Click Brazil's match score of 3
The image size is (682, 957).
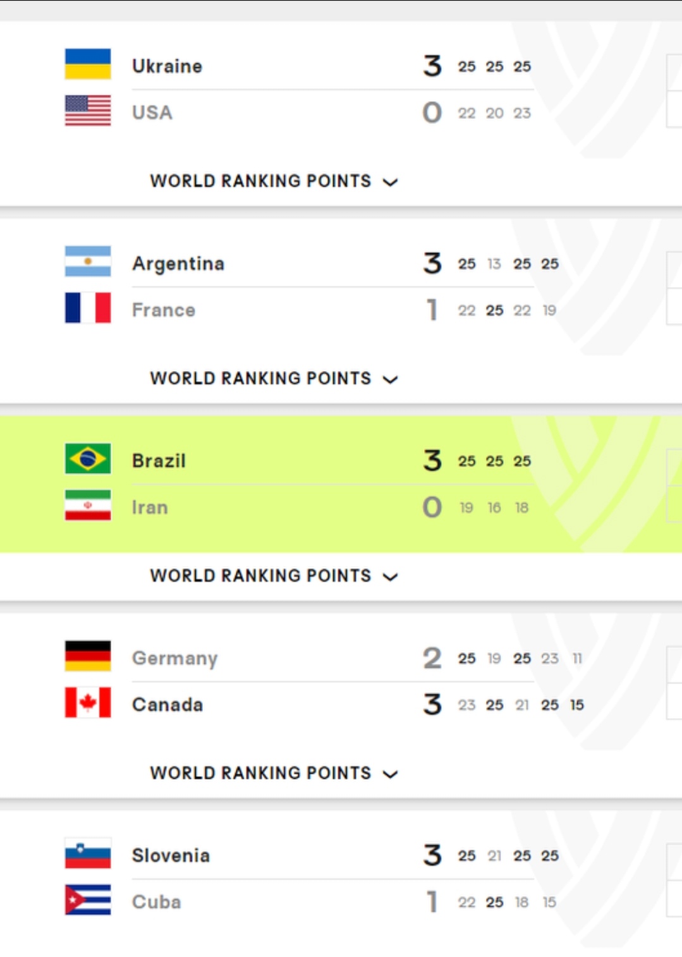pyautogui.click(x=432, y=460)
